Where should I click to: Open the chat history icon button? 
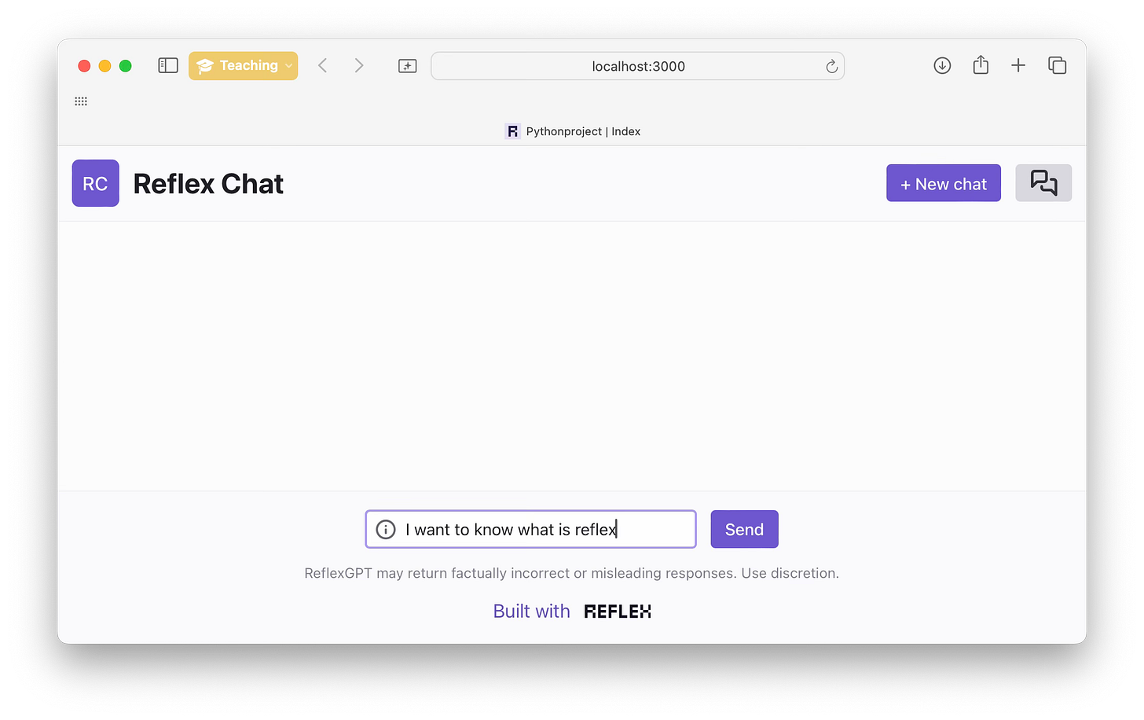click(x=1043, y=183)
